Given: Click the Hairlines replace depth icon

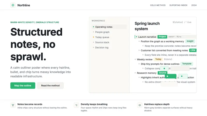Looking at the screenshot, I should [x=140, y=105].
